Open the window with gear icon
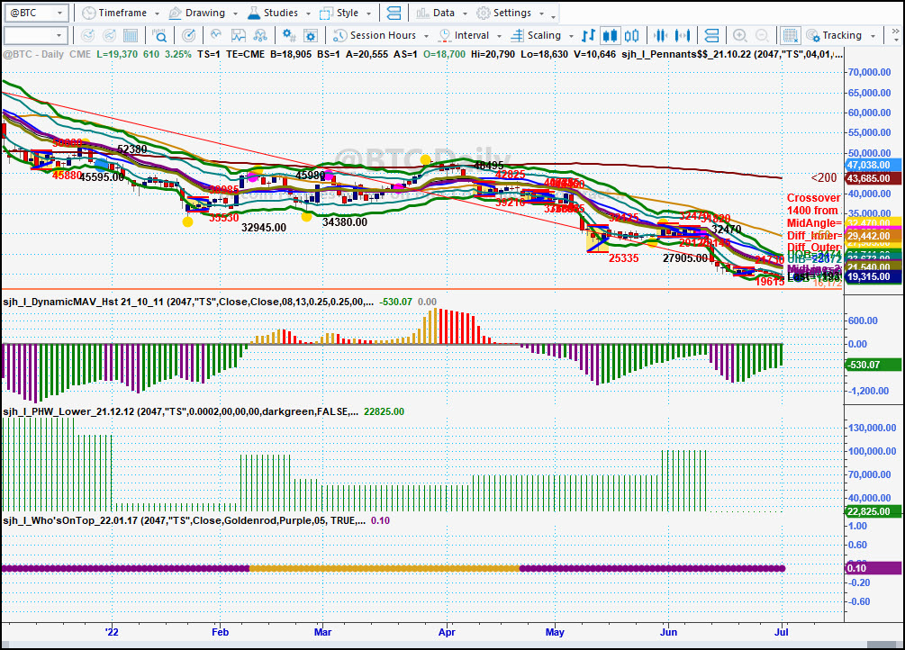 (x=311, y=36)
